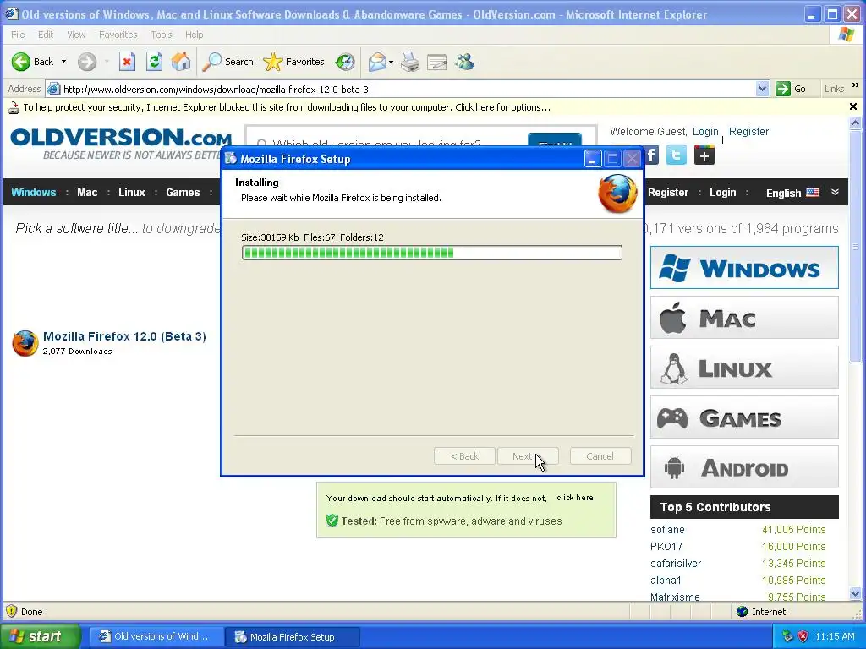
Task: Open the Mail button dropdown arrow
Action: pos(391,62)
